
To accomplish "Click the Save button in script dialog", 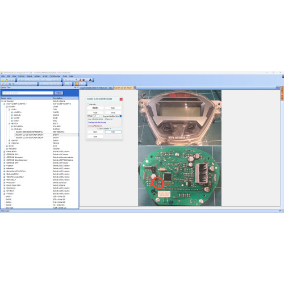I will pos(95,136).
